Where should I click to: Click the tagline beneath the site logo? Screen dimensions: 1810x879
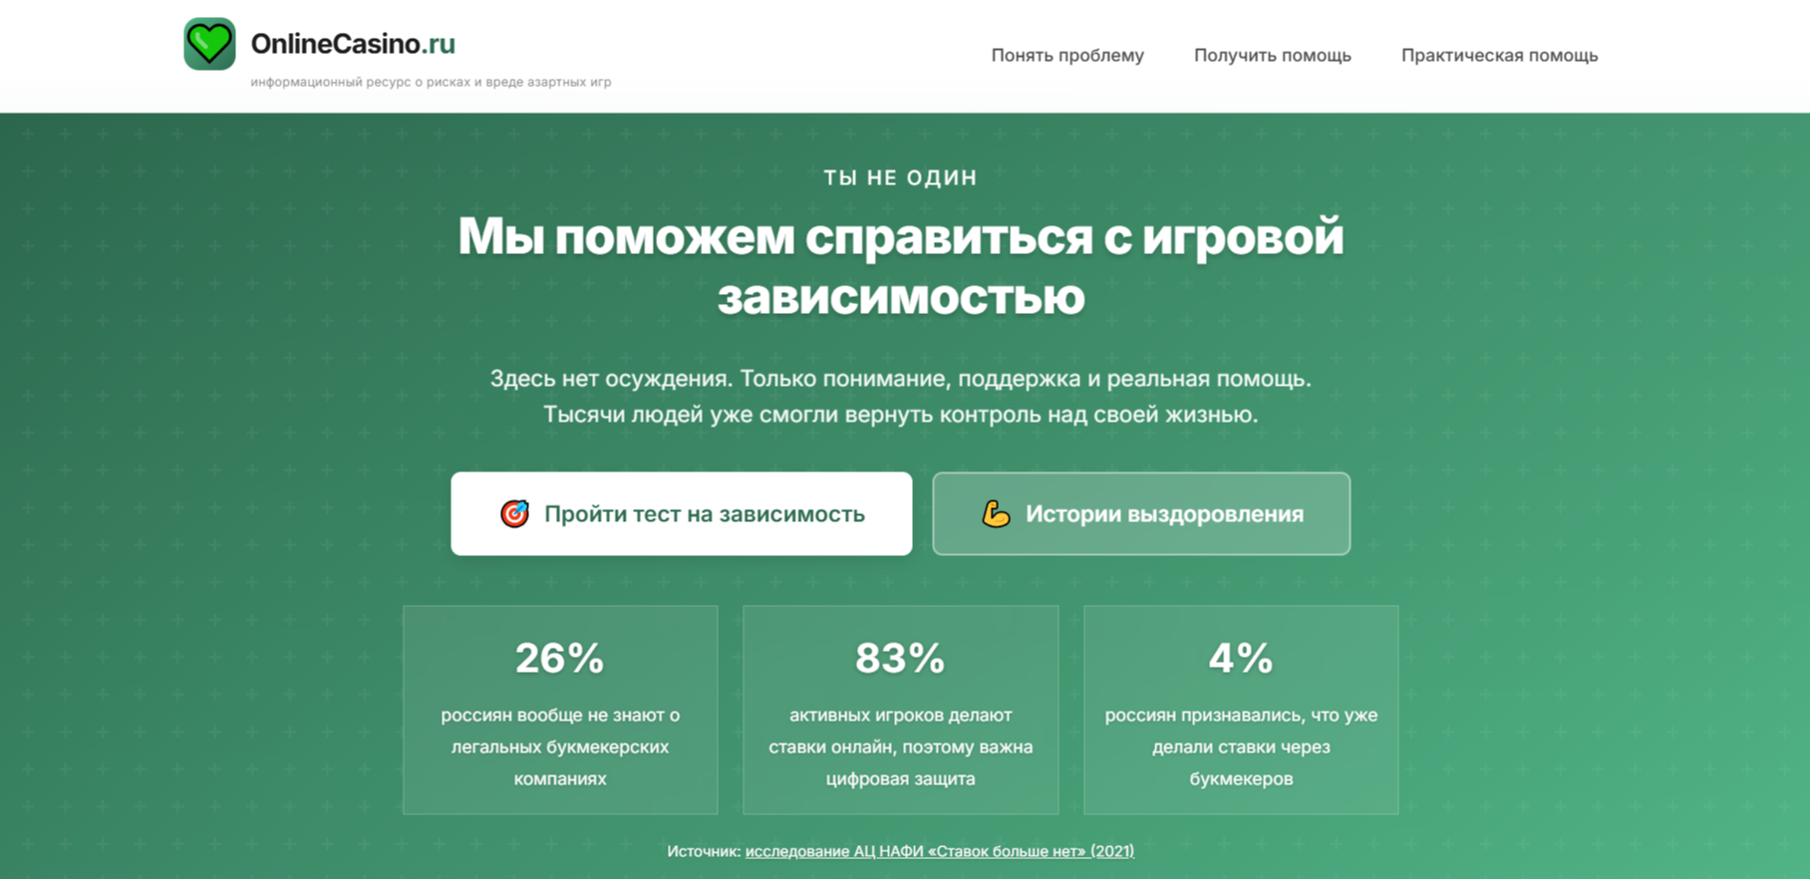coord(431,83)
